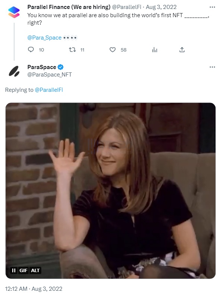The height and width of the screenshot is (293, 220).
Task: Like the Parallel Finance tweet
Action: click(112, 50)
